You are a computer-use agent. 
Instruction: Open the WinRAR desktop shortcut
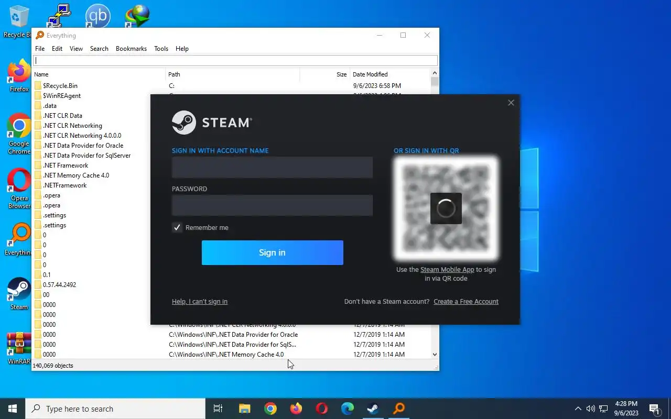pyautogui.click(x=19, y=348)
